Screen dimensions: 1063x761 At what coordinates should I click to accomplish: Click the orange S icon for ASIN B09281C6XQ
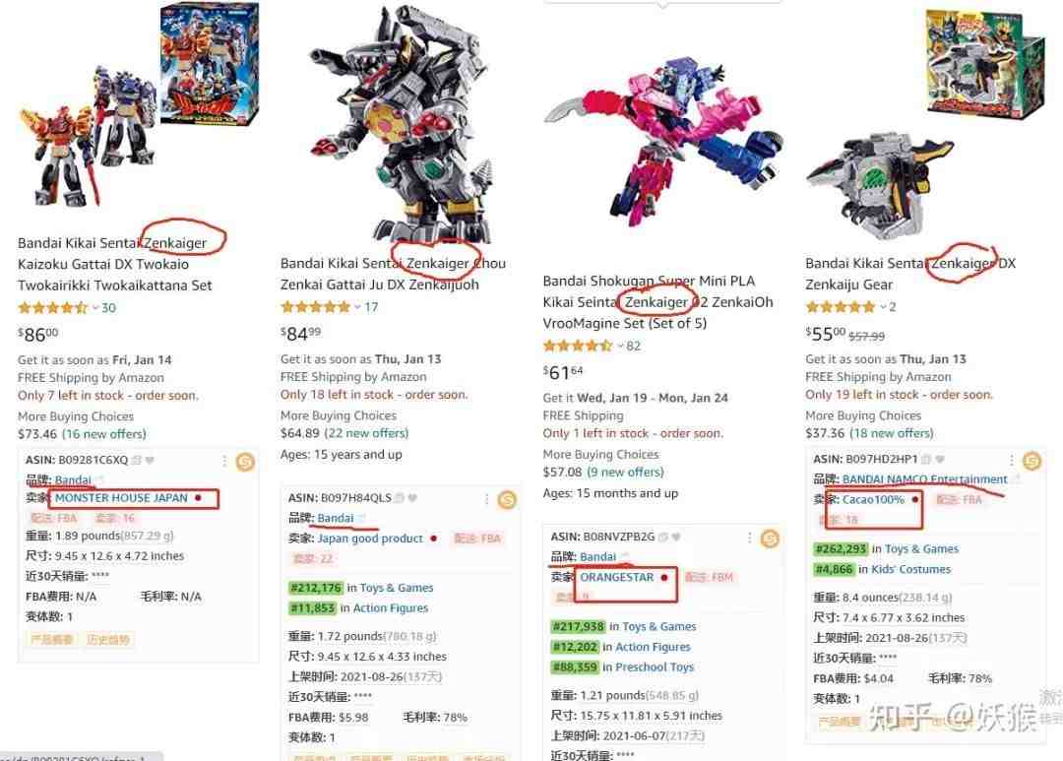245,462
